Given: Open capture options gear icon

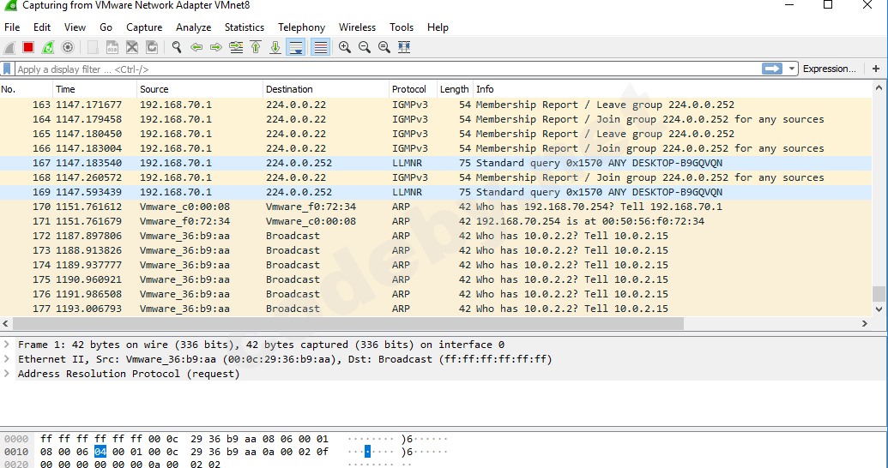Looking at the screenshot, I should (x=68, y=47).
